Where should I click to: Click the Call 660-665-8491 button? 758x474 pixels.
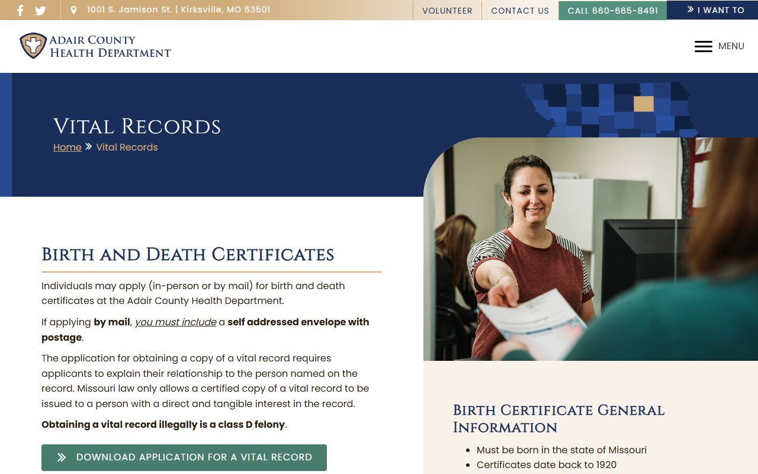613,11
